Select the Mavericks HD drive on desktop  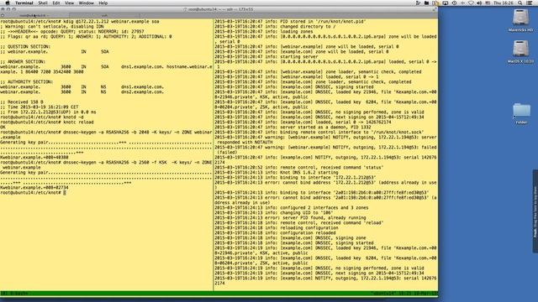tap(520, 20)
